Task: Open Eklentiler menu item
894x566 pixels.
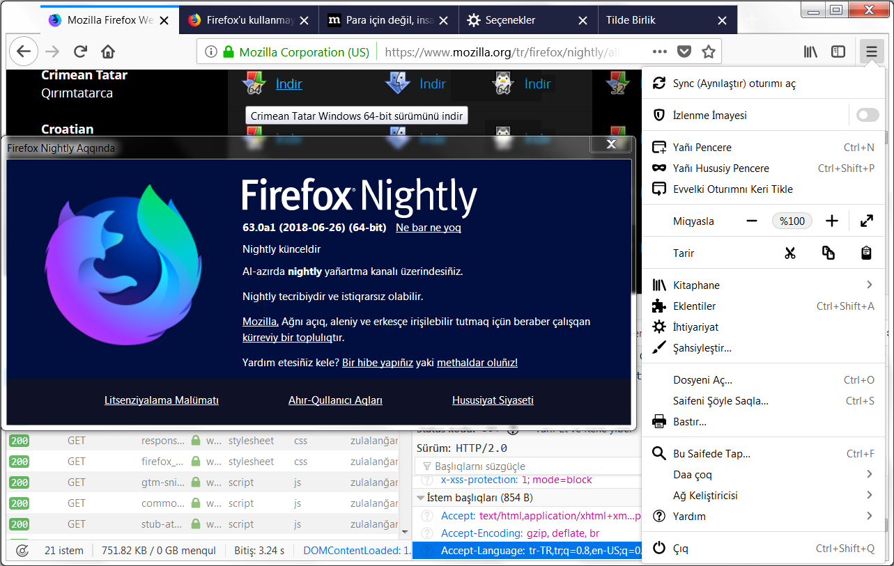Action: pyautogui.click(x=764, y=306)
